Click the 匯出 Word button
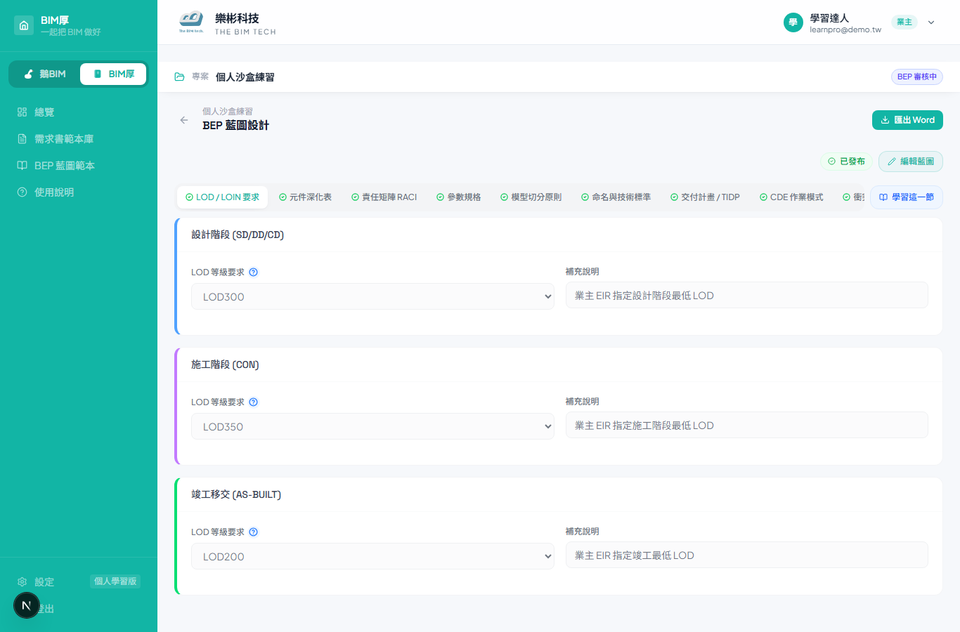Screen dimensions: 960x632 pos(907,120)
